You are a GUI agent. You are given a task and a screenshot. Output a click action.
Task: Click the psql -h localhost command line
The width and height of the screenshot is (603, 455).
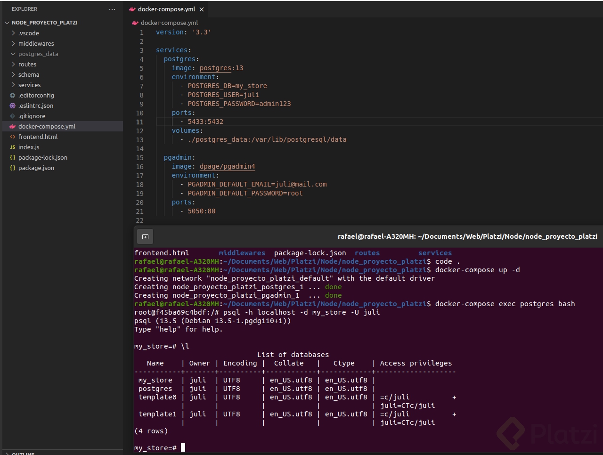point(301,312)
